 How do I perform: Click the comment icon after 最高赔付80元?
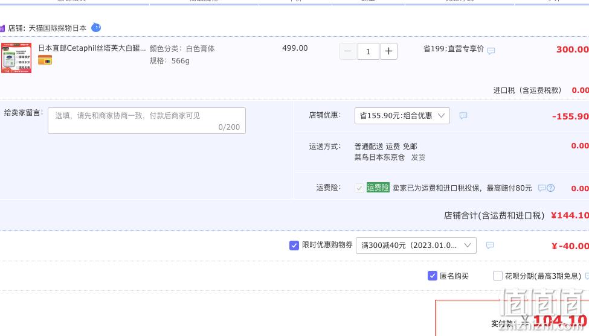coord(542,188)
